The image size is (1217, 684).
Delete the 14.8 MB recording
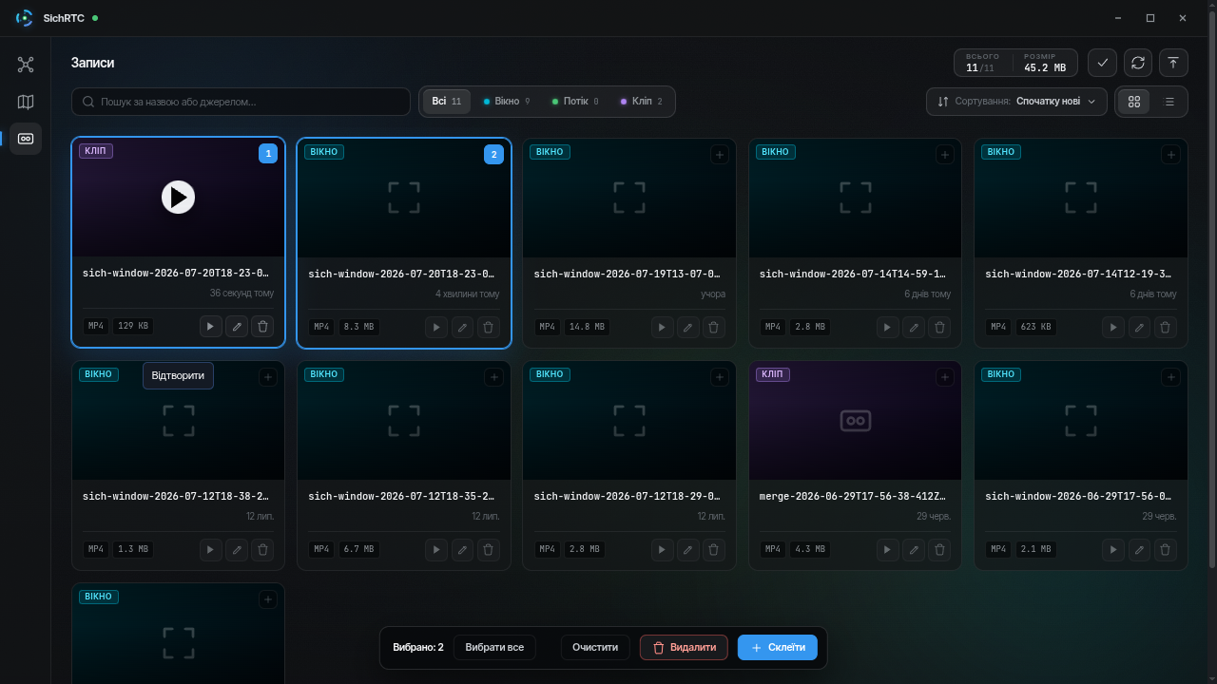[x=715, y=327]
